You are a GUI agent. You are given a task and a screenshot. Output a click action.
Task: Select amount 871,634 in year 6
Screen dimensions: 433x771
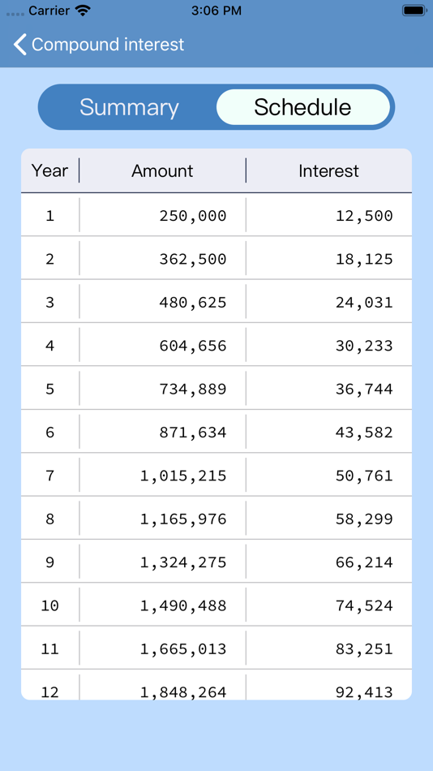tap(193, 432)
